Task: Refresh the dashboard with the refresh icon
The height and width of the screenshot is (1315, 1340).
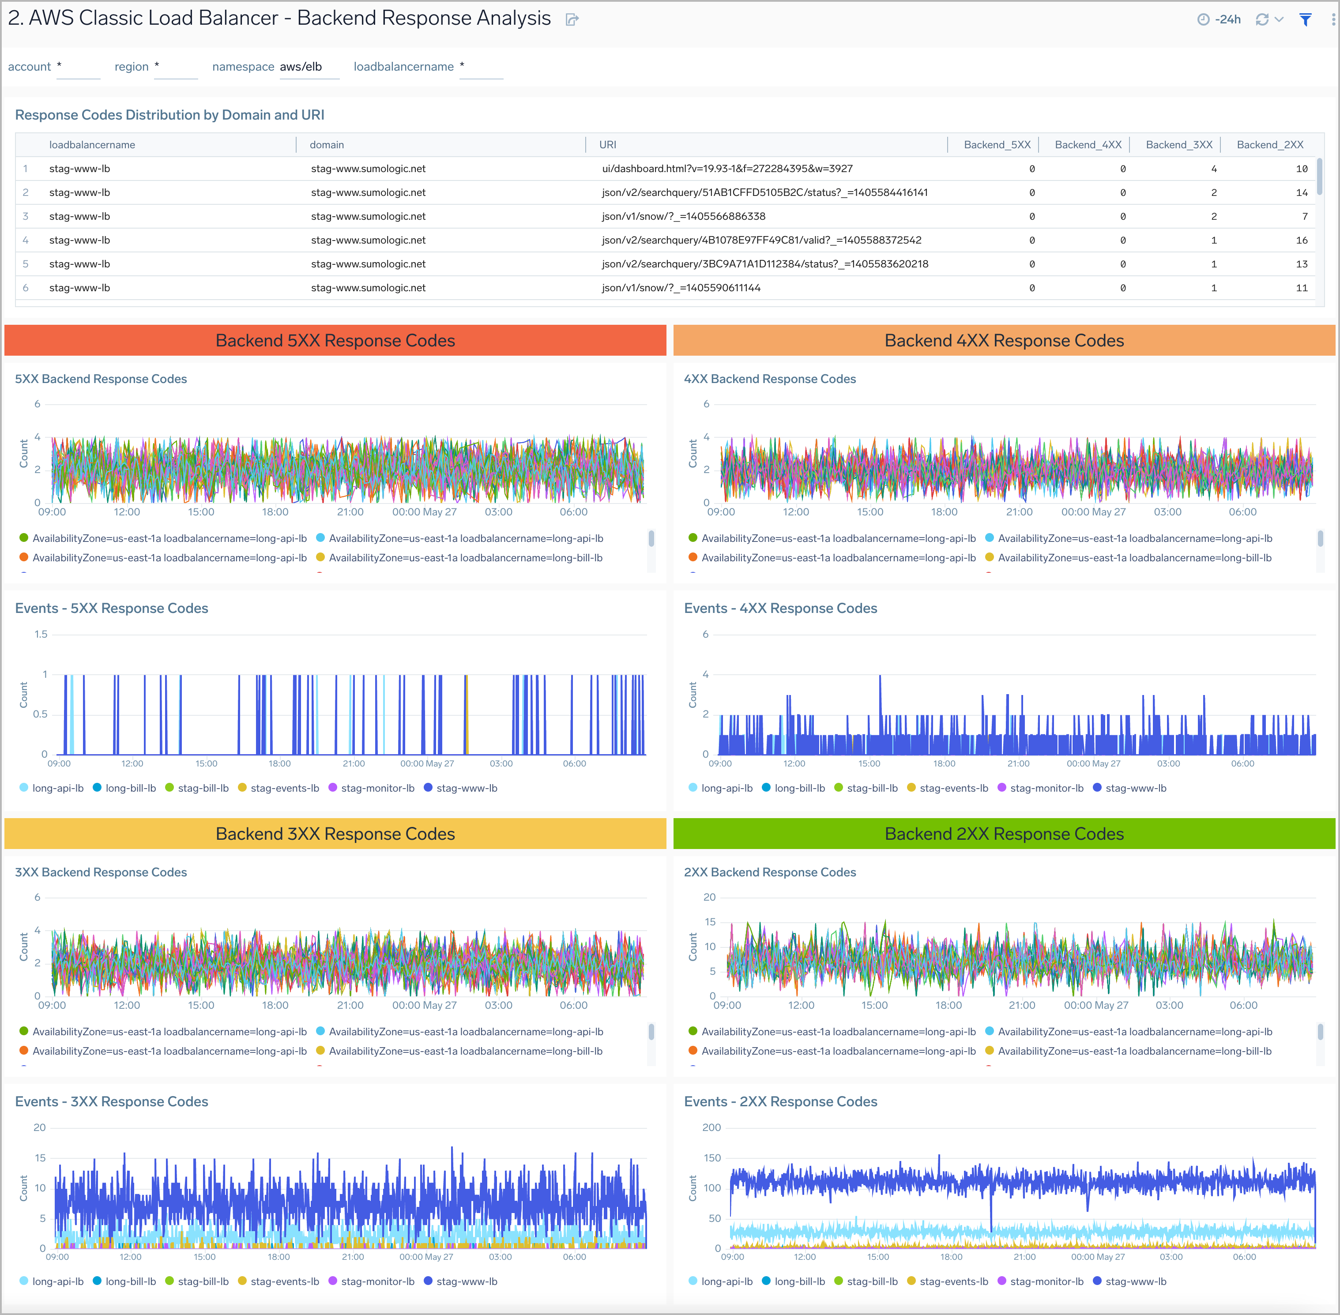Action: pos(1262,19)
